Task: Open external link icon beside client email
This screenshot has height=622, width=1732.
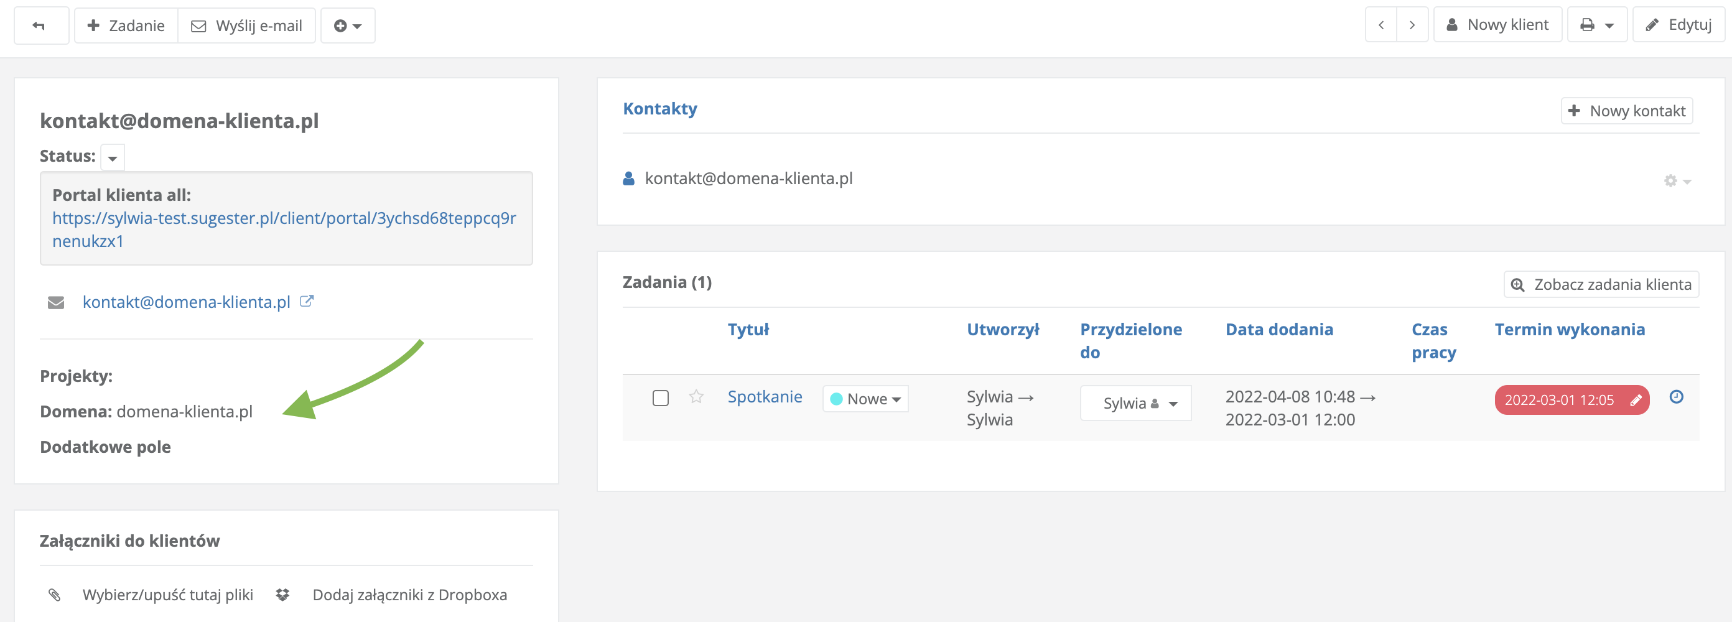Action: (x=307, y=301)
